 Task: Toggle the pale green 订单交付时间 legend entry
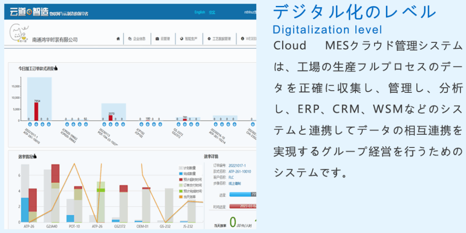190,185
